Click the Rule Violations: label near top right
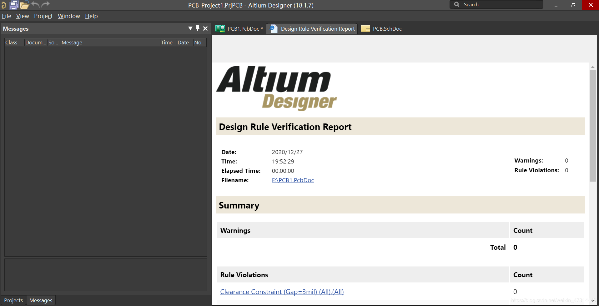The image size is (599, 306). pyautogui.click(x=537, y=170)
